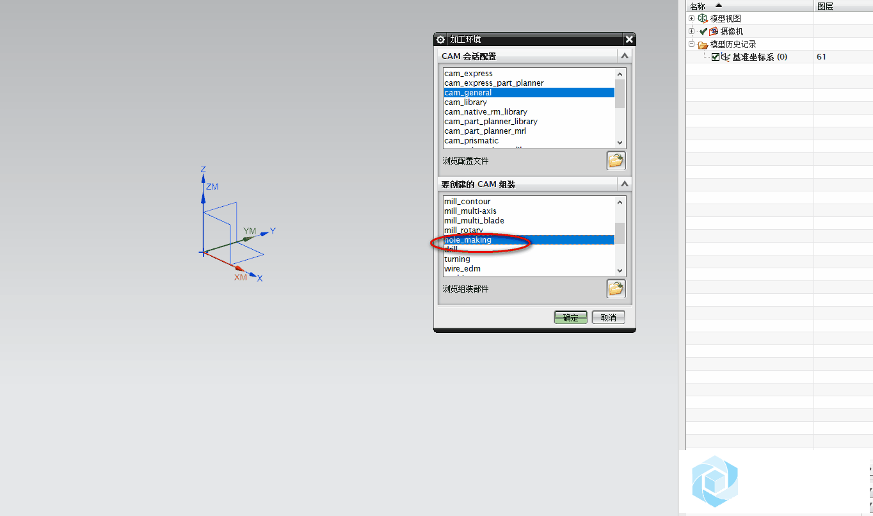Click the 摄像机 camera icon

714,31
